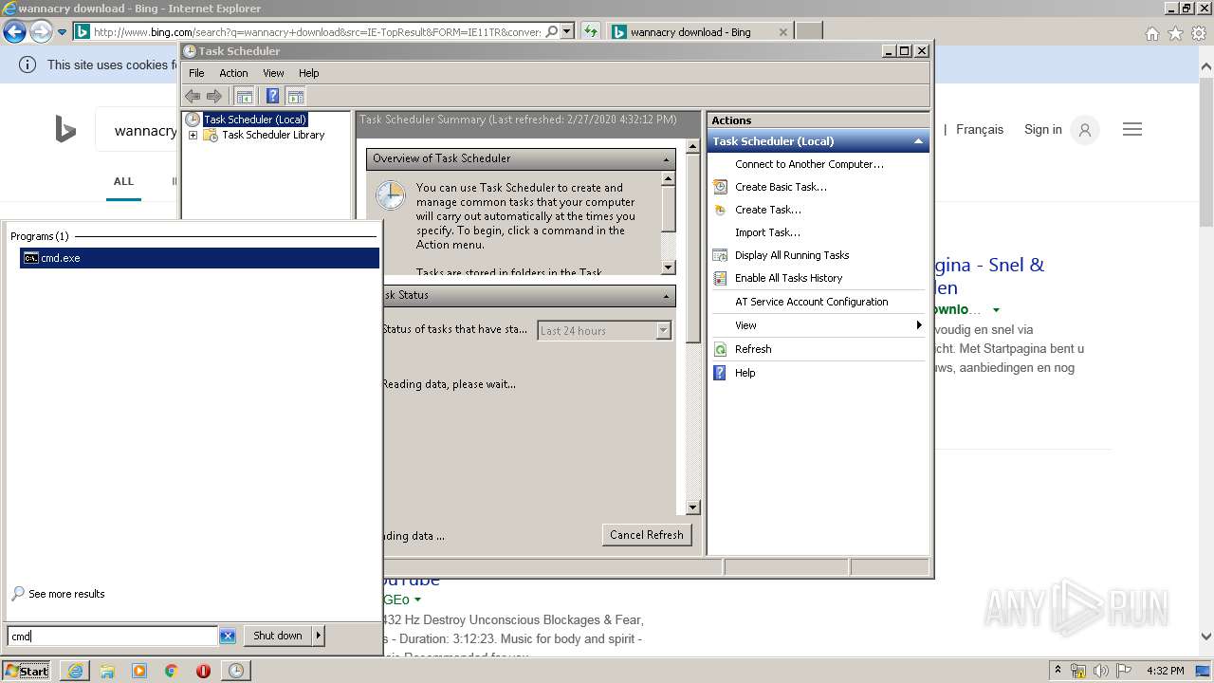Click the volume speaker tray icon
This screenshot has width=1214, height=683.
[x=1101, y=671]
